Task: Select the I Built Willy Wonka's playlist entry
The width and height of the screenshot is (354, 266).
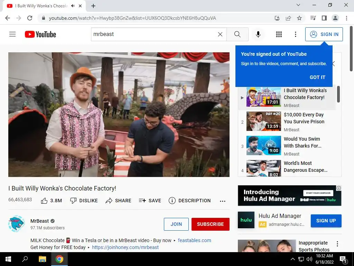Action: [x=287, y=97]
